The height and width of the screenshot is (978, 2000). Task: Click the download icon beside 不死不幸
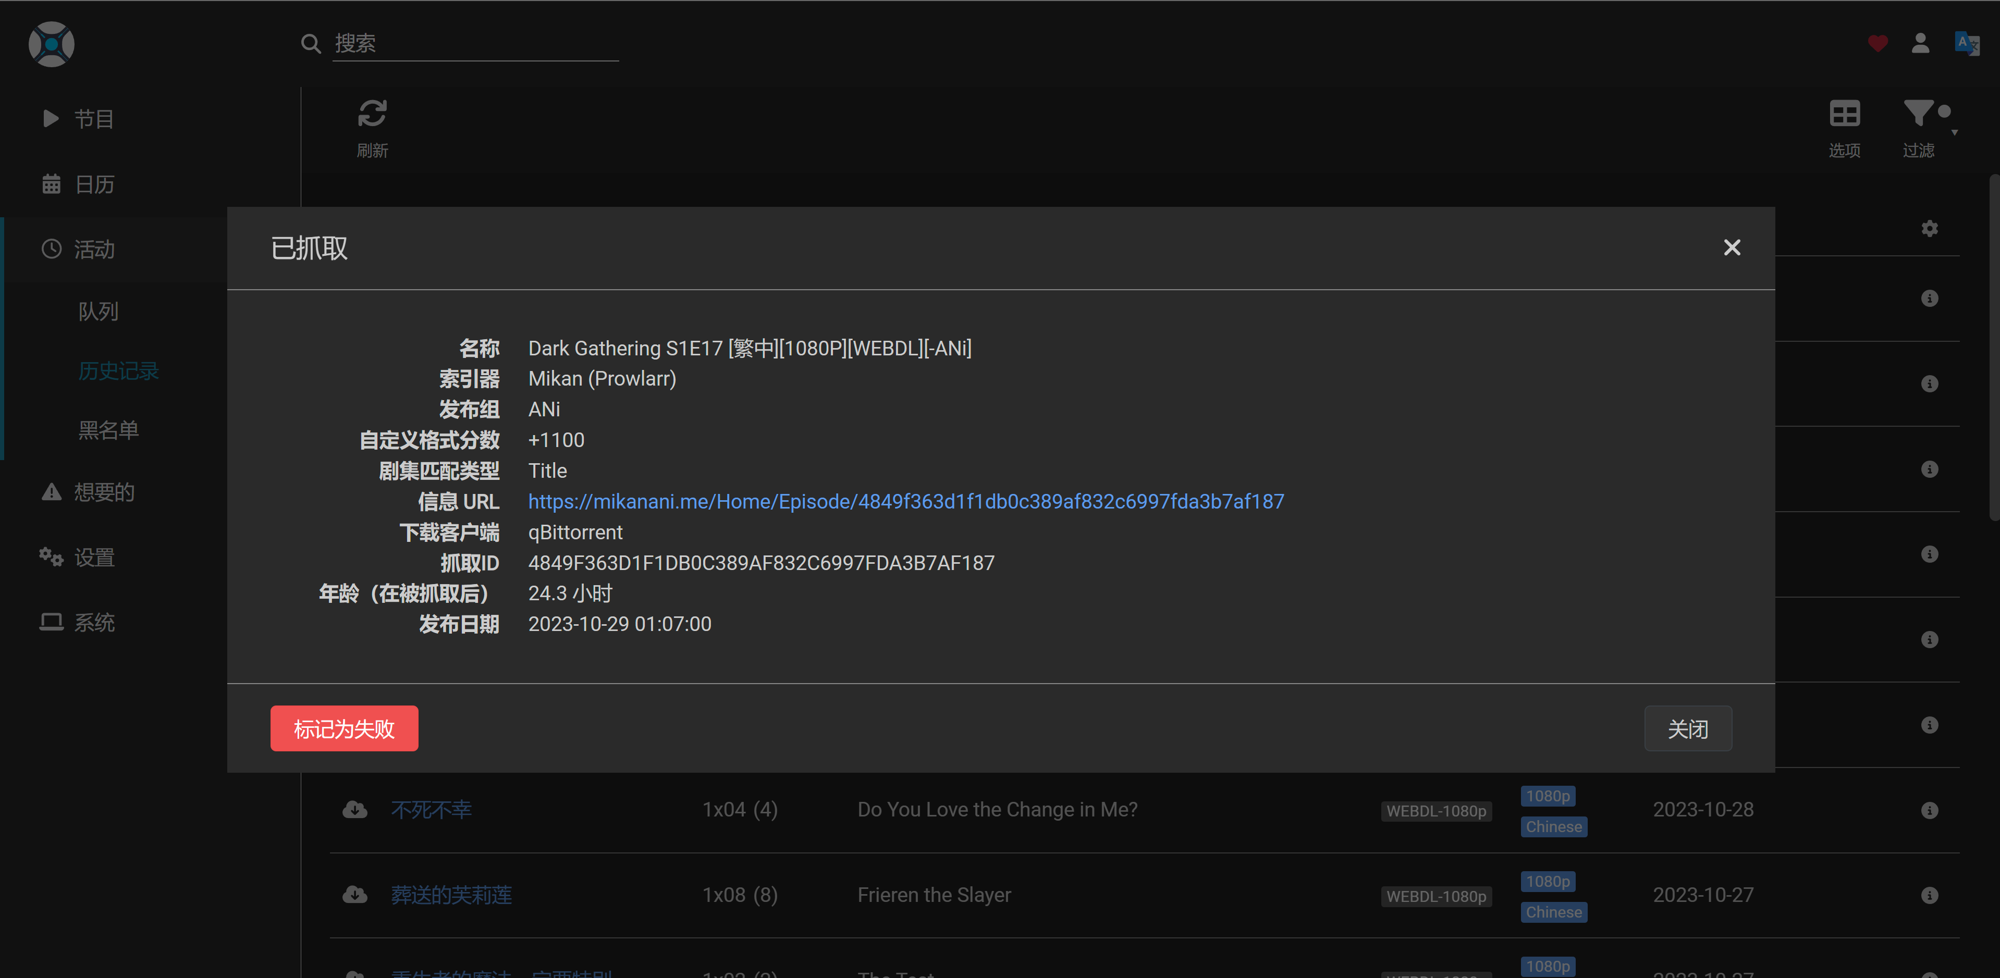[355, 809]
